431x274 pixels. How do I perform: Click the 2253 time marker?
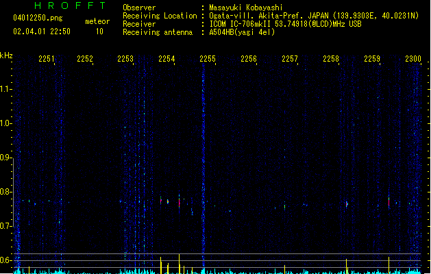(x=125, y=59)
